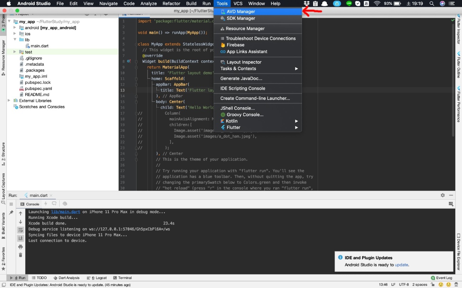Click the inspector hat icon in status bar
The image size is (462, 288).
click(x=456, y=284)
